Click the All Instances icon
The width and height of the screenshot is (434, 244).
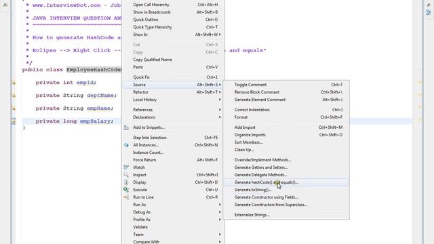[126, 145]
